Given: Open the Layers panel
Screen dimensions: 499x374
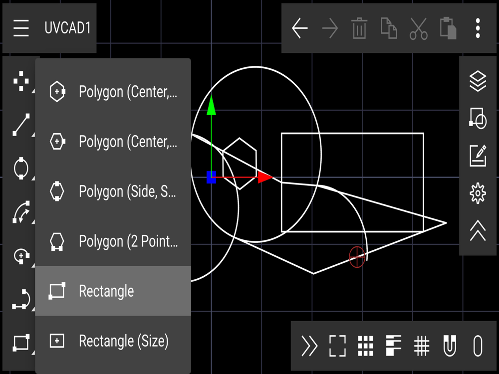Looking at the screenshot, I should [478, 81].
